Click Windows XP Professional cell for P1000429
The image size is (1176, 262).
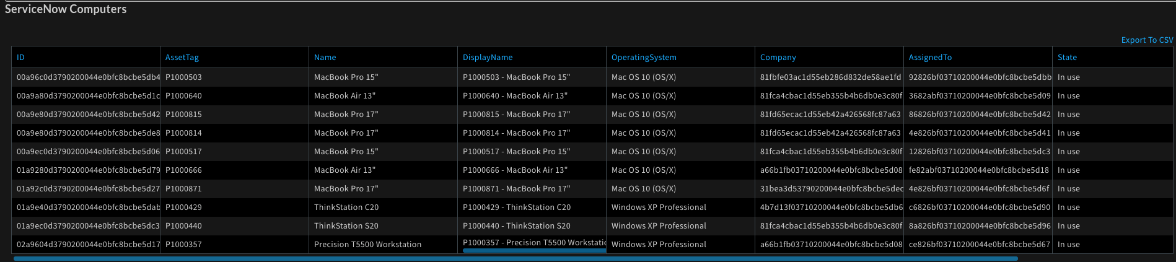[659, 207]
